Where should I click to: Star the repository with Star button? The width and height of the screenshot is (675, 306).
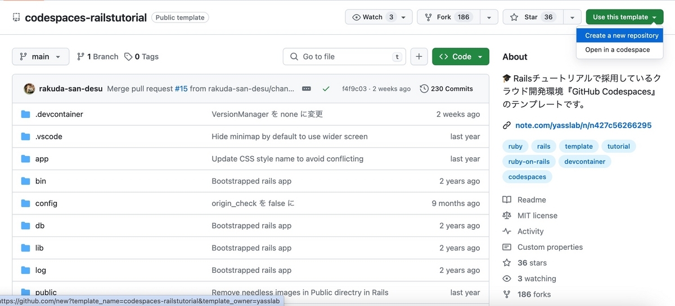533,17
